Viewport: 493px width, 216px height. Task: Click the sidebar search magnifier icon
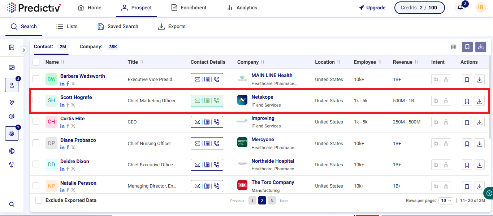pyautogui.click(x=12, y=204)
